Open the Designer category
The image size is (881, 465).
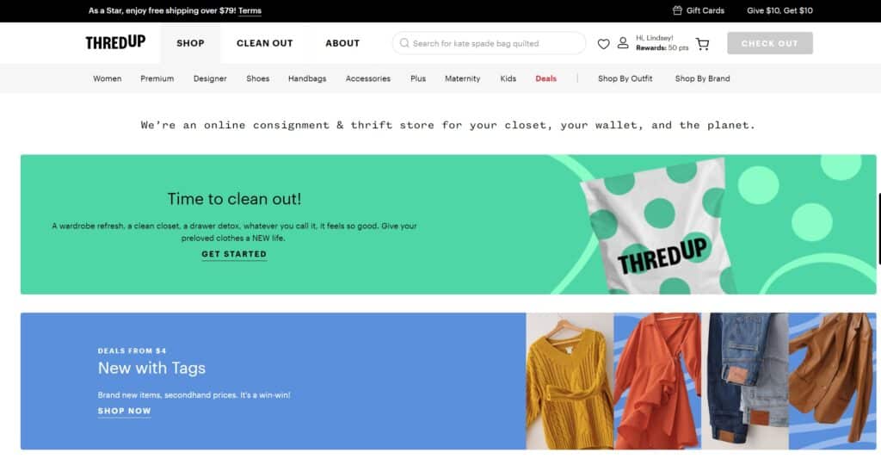tap(210, 78)
